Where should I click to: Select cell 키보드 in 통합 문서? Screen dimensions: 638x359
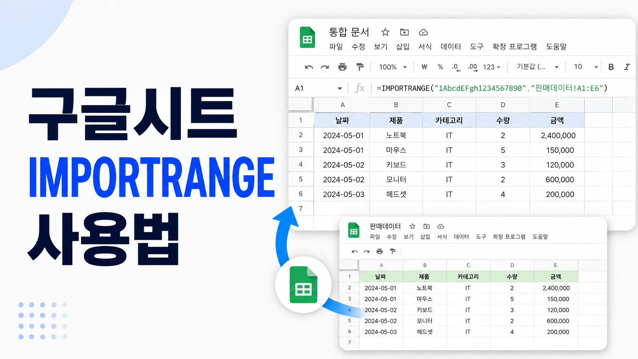pos(396,165)
